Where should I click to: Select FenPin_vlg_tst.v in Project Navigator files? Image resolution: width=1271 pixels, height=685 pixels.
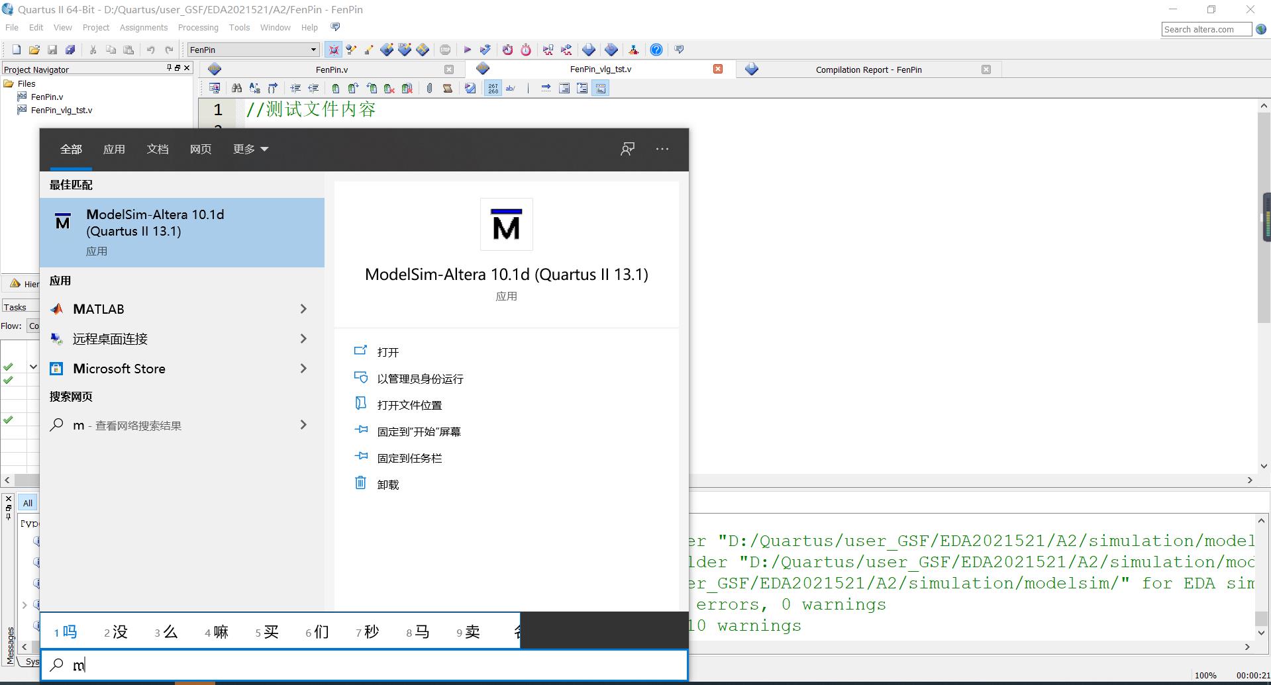click(x=62, y=110)
